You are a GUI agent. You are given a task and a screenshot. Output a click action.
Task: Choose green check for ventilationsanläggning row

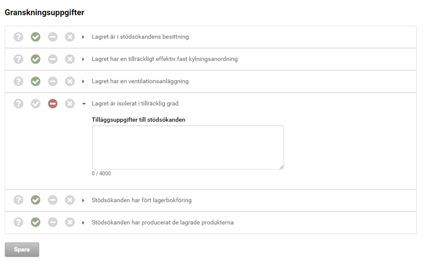36,81
